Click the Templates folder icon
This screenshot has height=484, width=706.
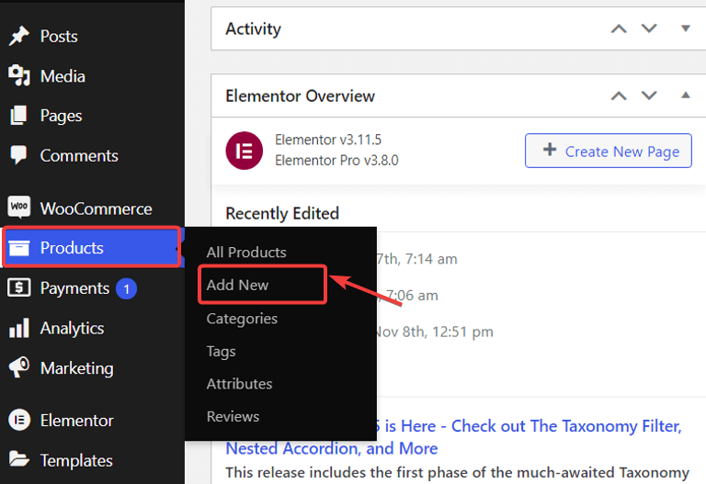coord(19,460)
